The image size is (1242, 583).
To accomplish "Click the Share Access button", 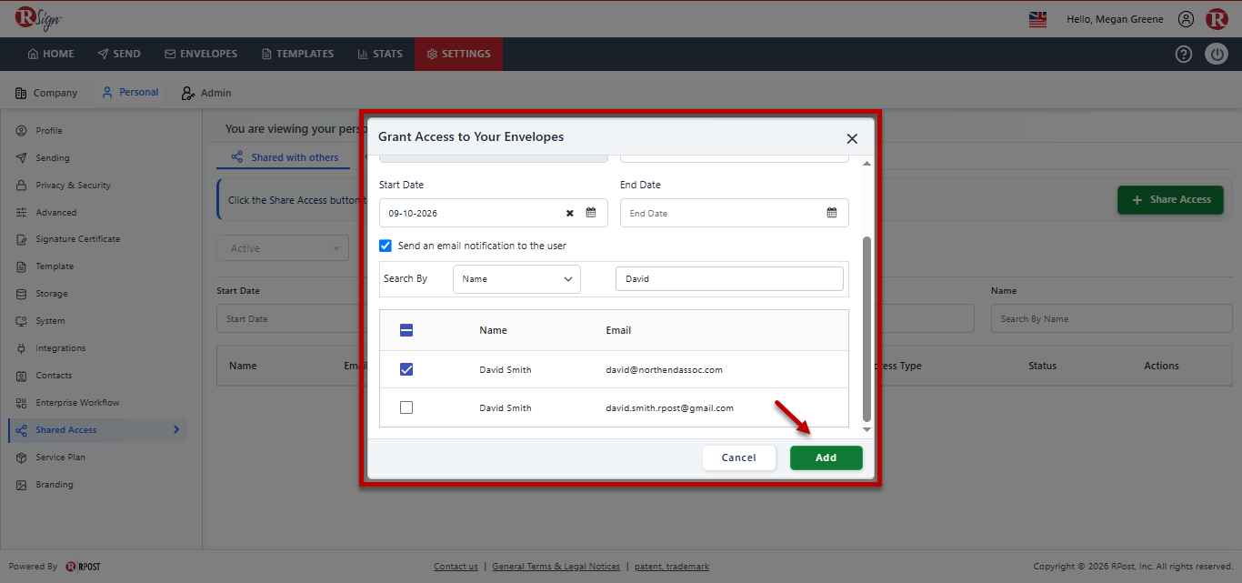I will 1170,200.
